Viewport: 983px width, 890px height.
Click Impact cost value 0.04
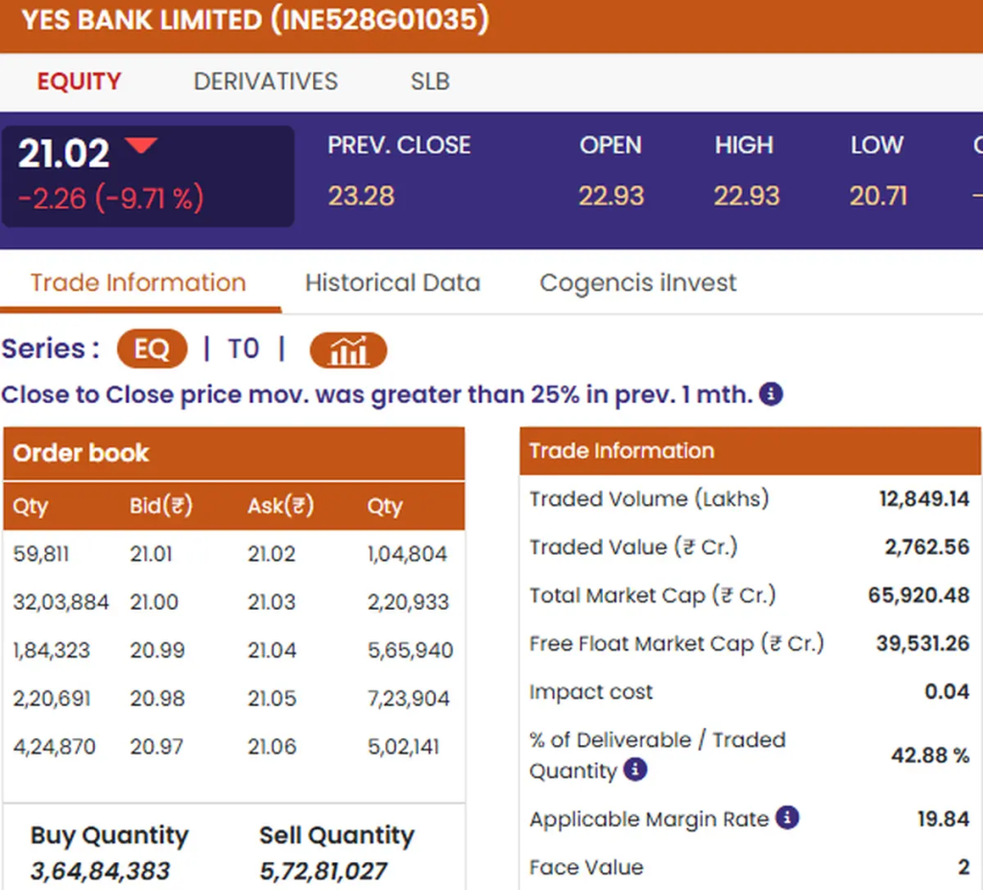tap(947, 692)
